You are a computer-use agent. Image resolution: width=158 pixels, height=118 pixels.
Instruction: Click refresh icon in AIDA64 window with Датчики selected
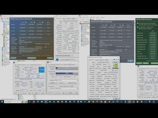pos(2,19)
